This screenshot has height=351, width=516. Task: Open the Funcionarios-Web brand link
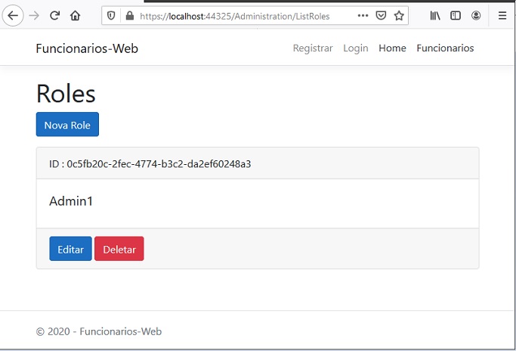pos(87,48)
